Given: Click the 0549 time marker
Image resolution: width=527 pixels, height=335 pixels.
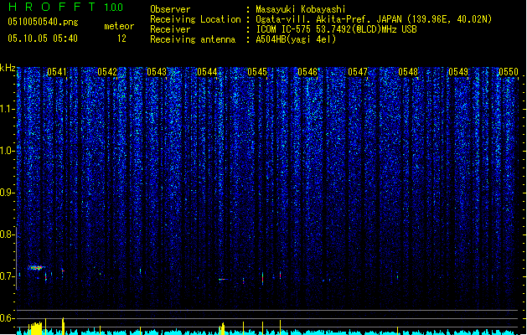Looking at the screenshot, I should tap(458, 72).
